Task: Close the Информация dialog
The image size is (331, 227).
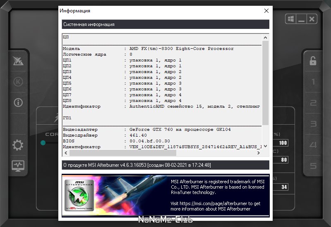Action: coord(266,11)
